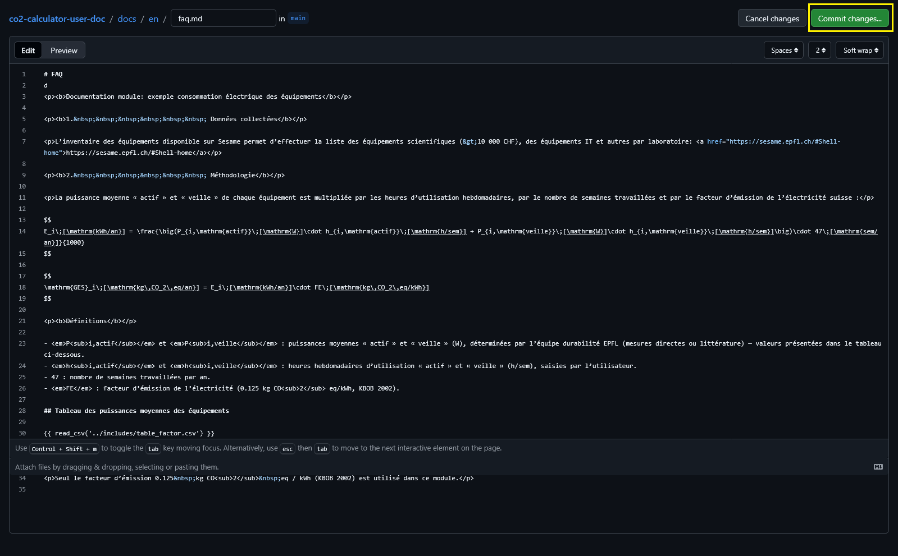The width and height of the screenshot is (898, 556).
Task: Go to the docs folder breadcrumb
Action: coord(127,19)
